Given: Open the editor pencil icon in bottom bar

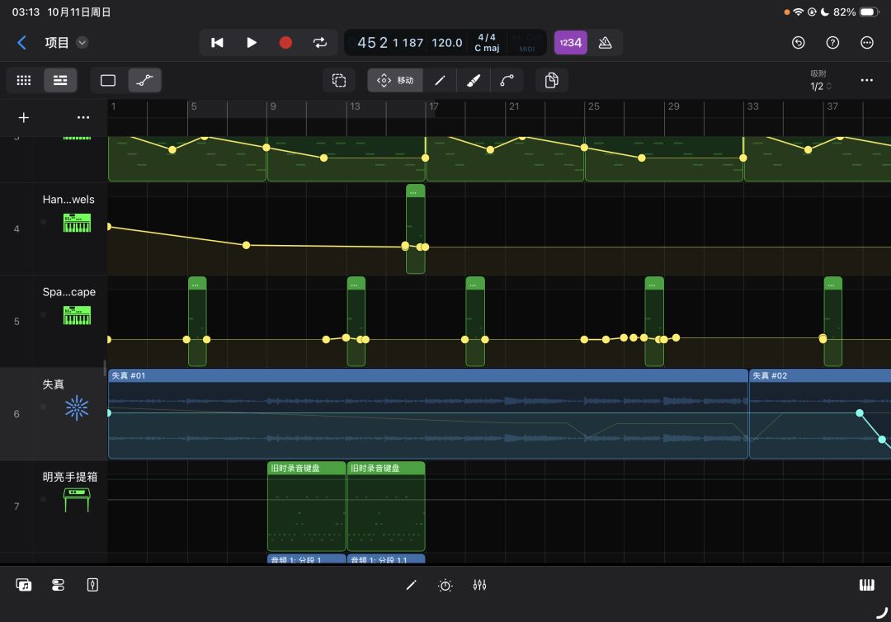Looking at the screenshot, I should tap(411, 585).
